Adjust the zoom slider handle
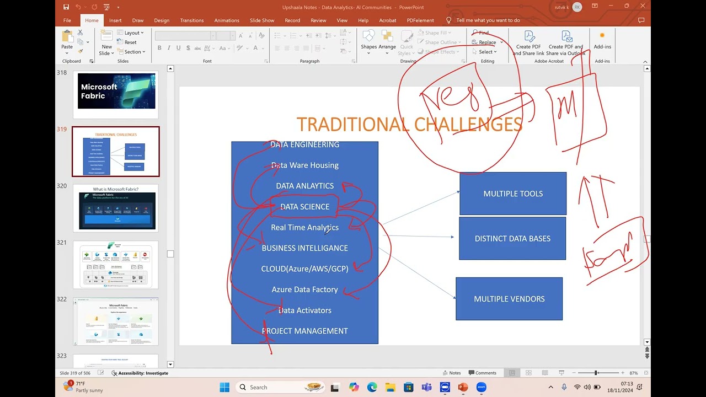 [x=596, y=373]
